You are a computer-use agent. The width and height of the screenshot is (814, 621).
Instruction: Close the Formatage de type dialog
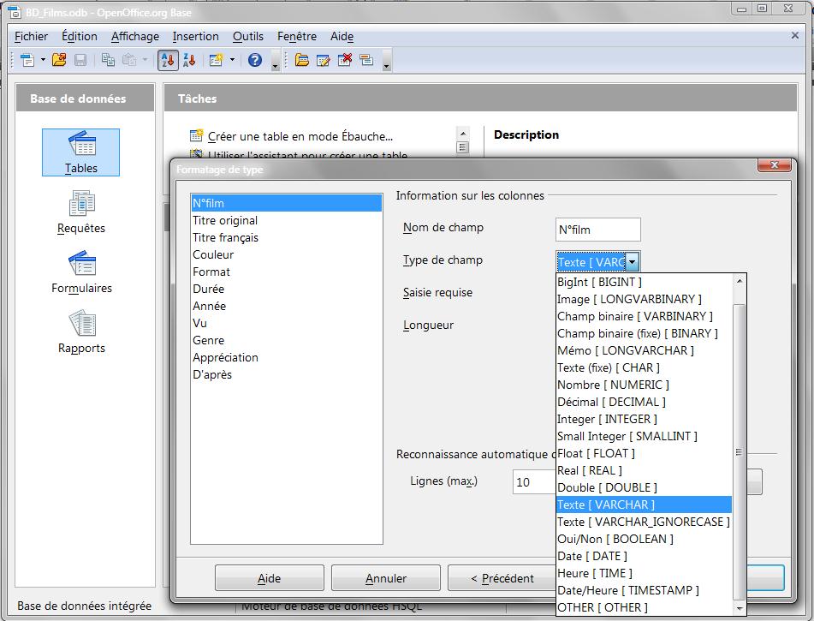tap(774, 164)
